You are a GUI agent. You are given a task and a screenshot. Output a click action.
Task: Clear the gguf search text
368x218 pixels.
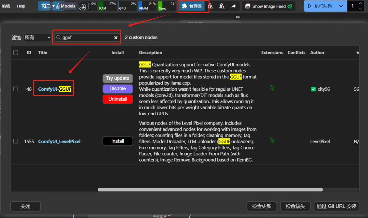point(116,38)
